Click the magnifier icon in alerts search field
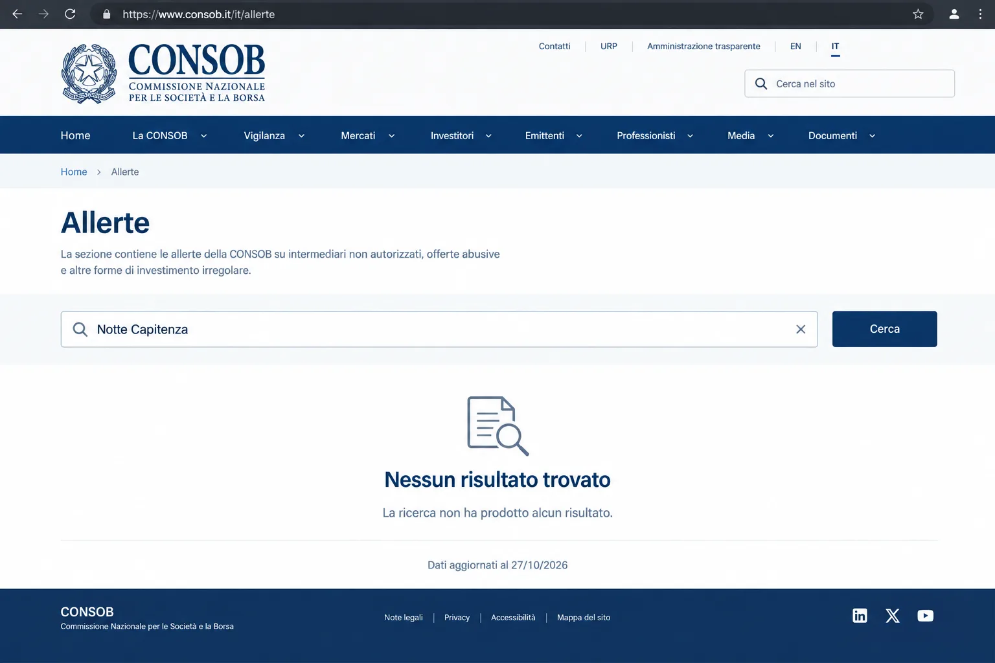 coord(80,329)
